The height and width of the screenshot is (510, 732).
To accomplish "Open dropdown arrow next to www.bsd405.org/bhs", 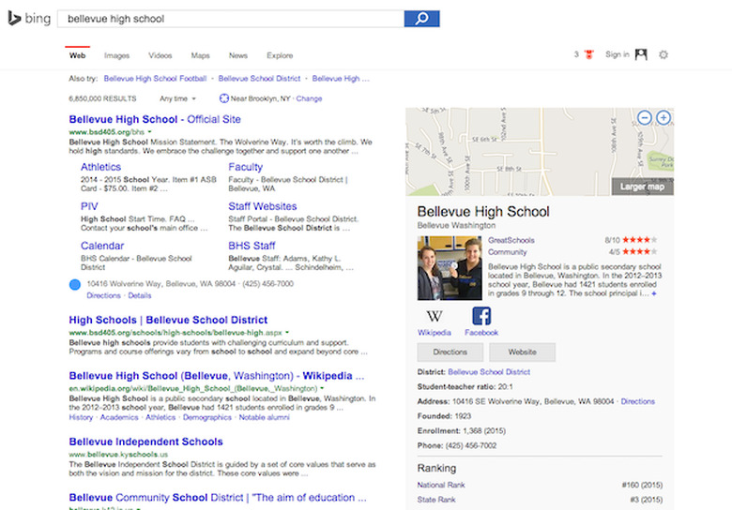I will pyautogui.click(x=150, y=132).
